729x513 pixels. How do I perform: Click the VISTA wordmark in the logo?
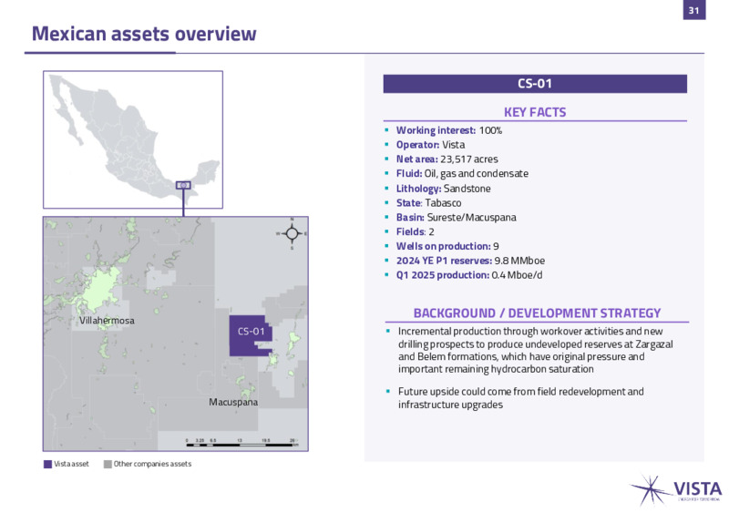[x=698, y=489]
